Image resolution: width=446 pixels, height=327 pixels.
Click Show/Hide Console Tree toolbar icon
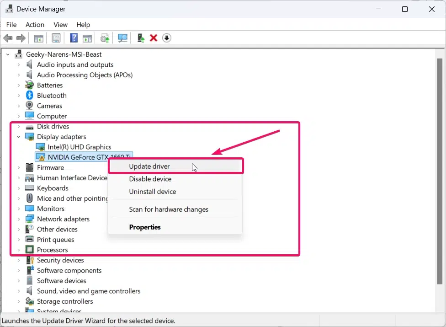pyautogui.click(x=39, y=38)
